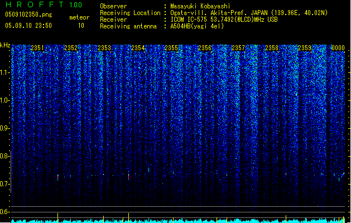Viewport: 351px width, 223px height.
Task: Click the Observer label
Action: (113, 6)
